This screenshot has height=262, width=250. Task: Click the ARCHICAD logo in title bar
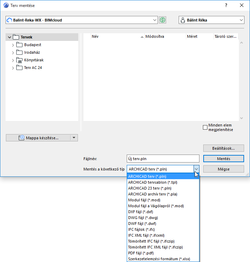click(x=6, y=5)
